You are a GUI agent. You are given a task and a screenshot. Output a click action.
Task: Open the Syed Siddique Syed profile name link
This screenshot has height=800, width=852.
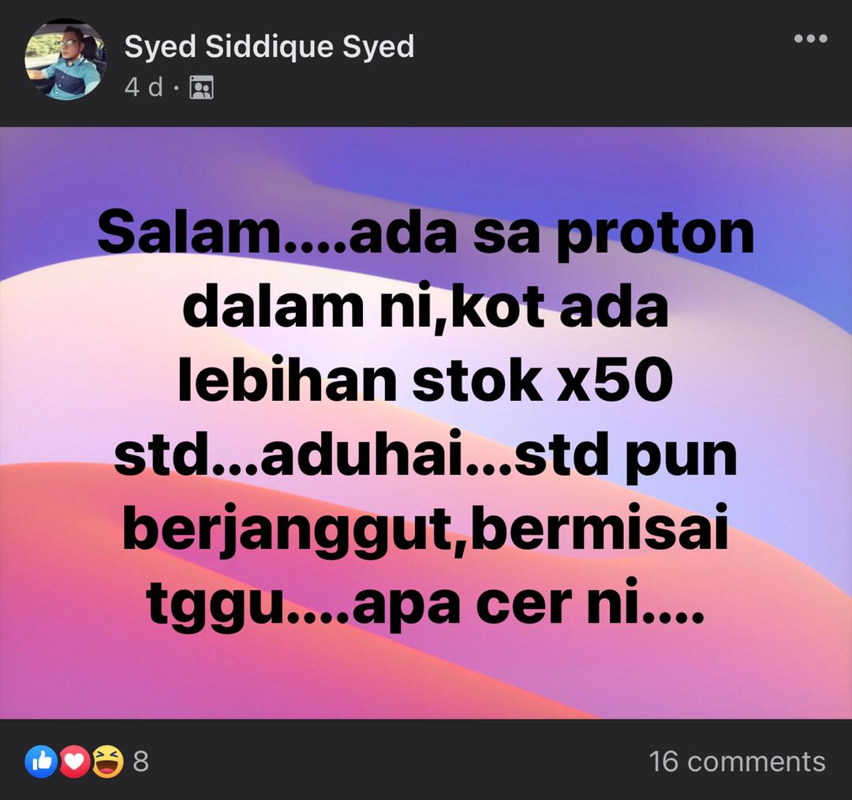tap(269, 47)
